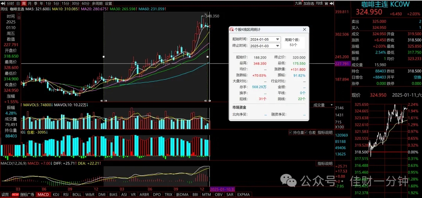
Task: Select the TRIX indicator tab
Action: [168, 194]
